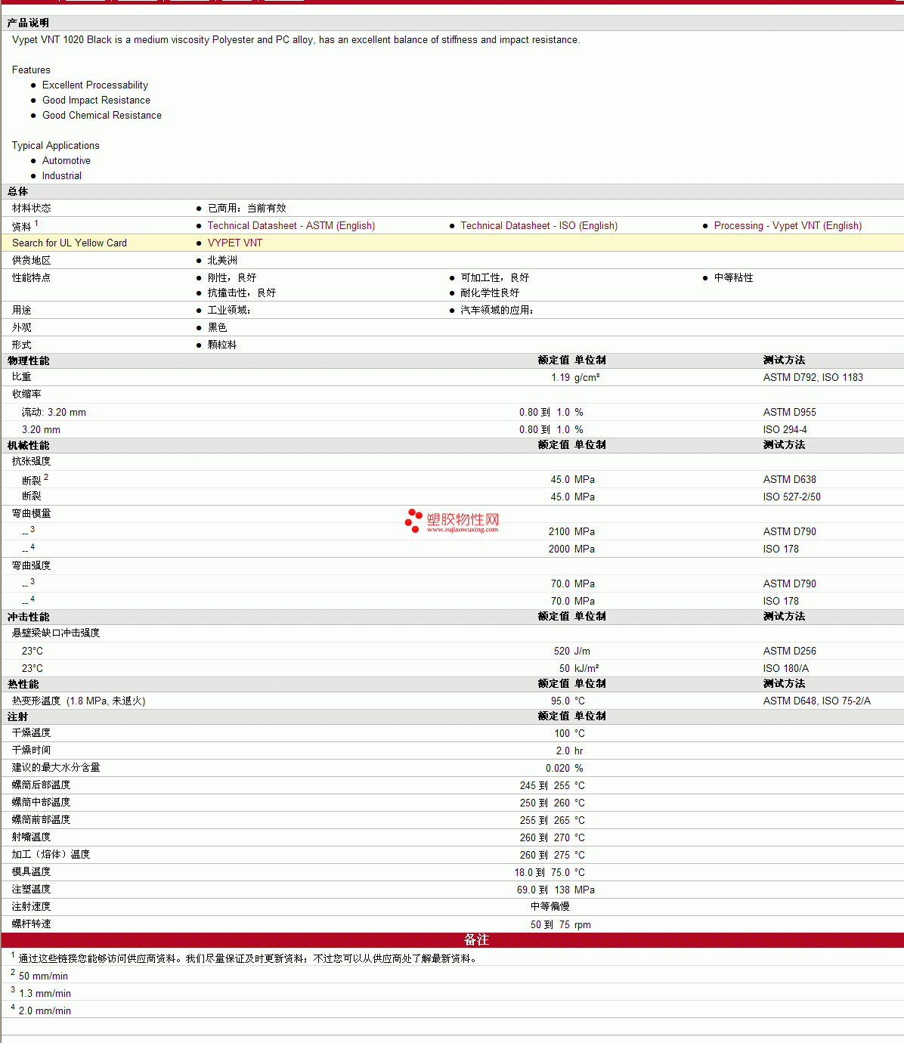Select the flexural modulus value '2000 MPa'
The width and height of the screenshot is (904, 1043).
pos(571,549)
